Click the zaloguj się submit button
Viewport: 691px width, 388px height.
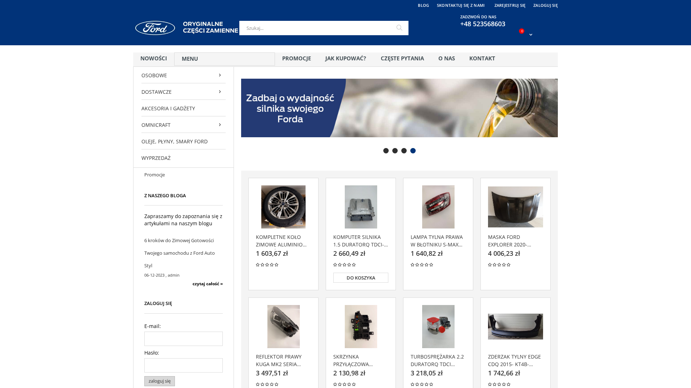coord(159,381)
